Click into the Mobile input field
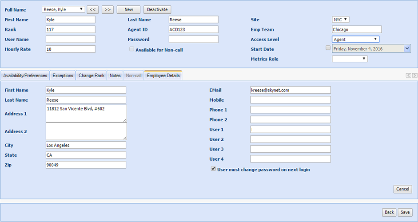Viewport: 418px width, 222px height. [291, 100]
